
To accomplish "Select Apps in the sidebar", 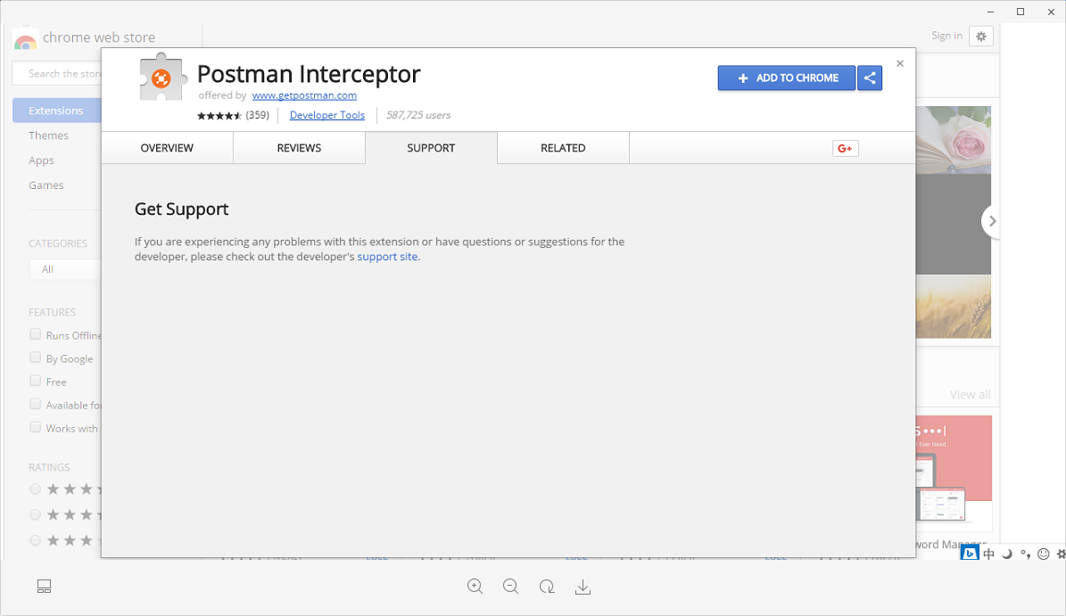I will 41,161.
